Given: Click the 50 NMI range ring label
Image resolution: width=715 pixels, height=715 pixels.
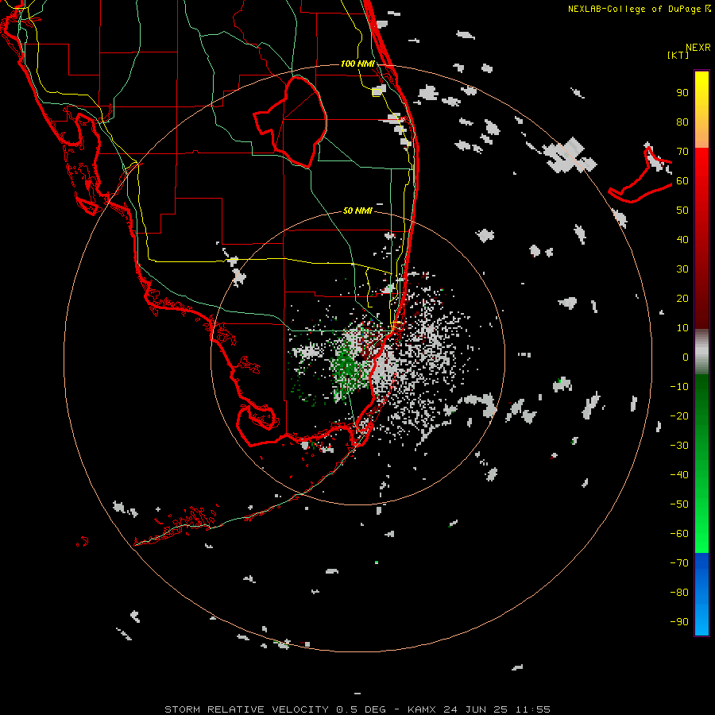Looking at the screenshot, I should 357,211.
